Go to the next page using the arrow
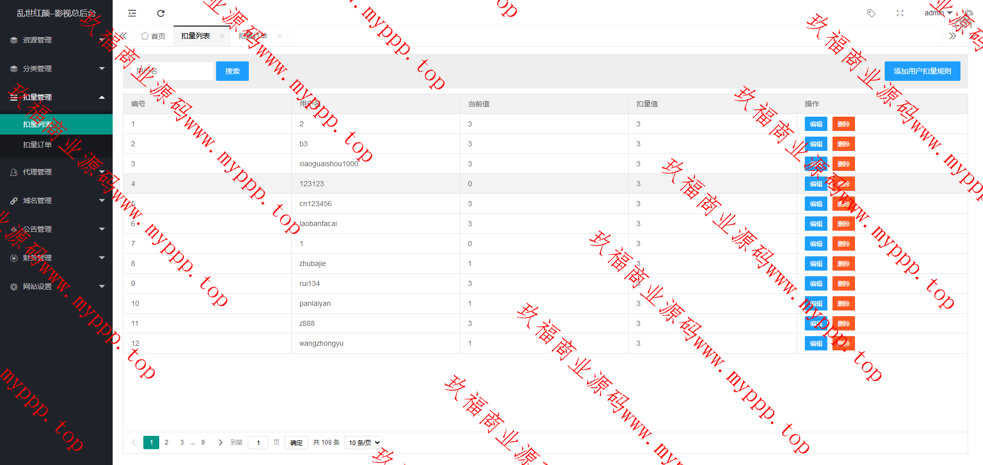This screenshot has height=465, width=983. click(220, 442)
